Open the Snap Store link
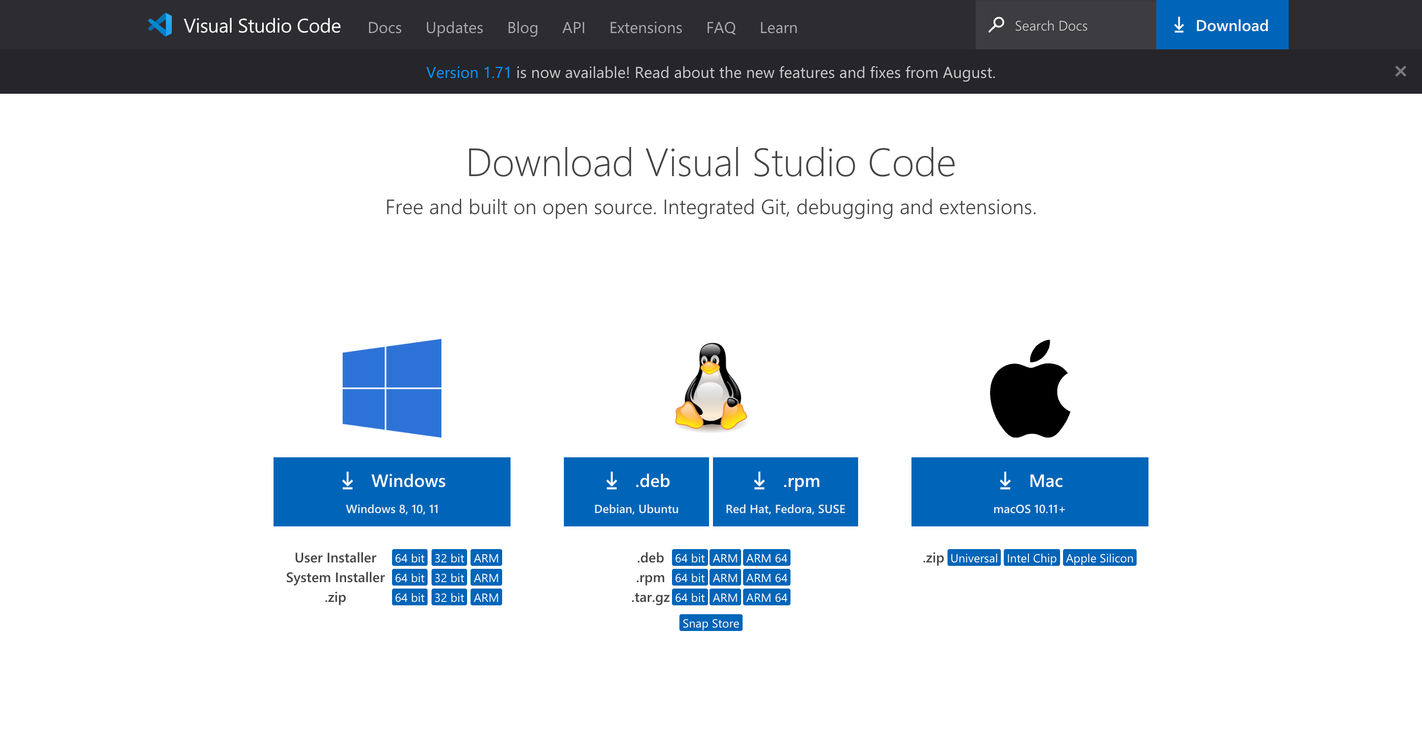Viewport: 1422px width, 741px height. [x=711, y=623]
